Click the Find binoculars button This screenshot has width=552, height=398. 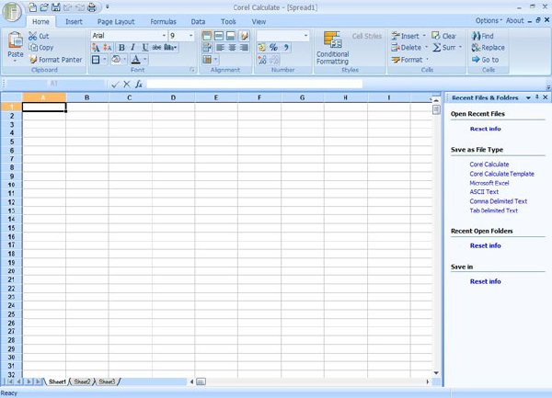pos(483,36)
